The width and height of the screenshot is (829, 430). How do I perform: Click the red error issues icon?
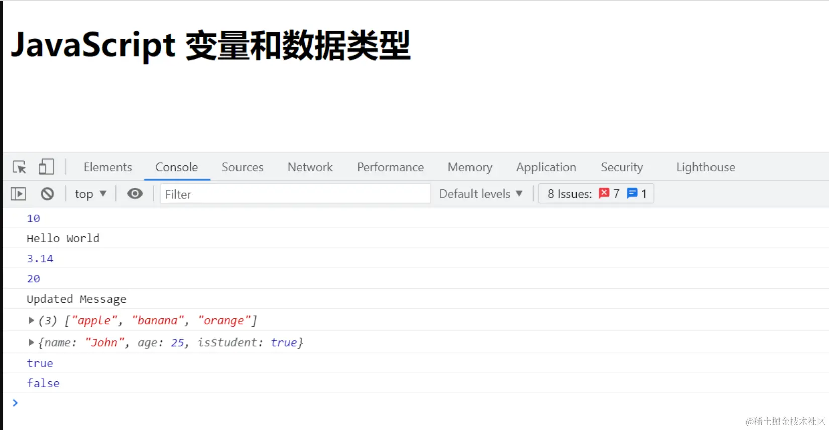coord(604,193)
